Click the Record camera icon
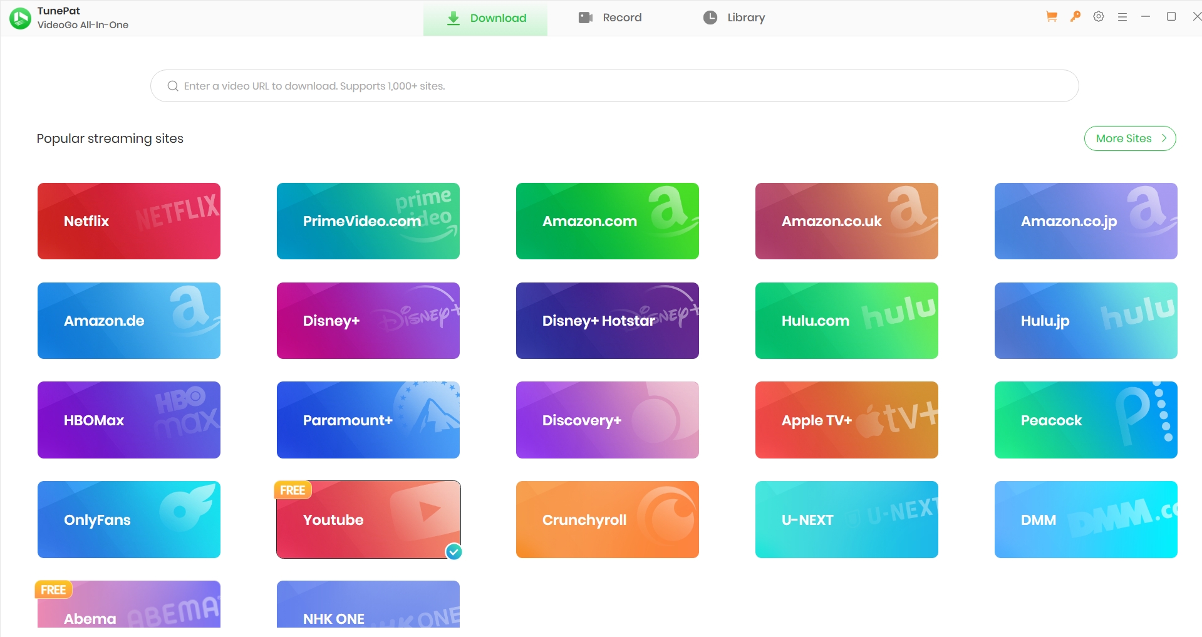The image size is (1202, 637). tap(585, 18)
